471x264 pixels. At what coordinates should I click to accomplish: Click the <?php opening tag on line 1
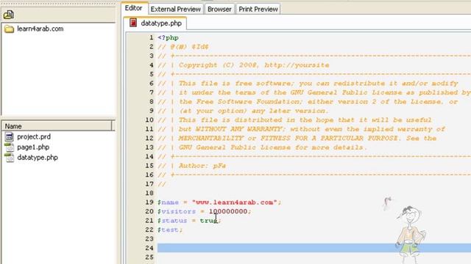(x=169, y=37)
